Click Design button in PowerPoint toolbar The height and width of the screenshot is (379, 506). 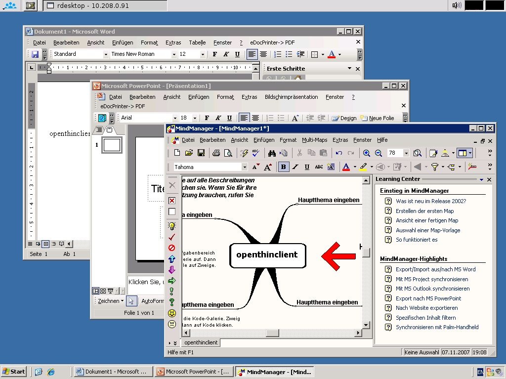click(x=344, y=118)
